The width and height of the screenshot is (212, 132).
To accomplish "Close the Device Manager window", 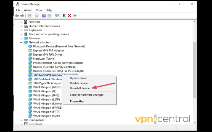I will click(x=192, y=4).
